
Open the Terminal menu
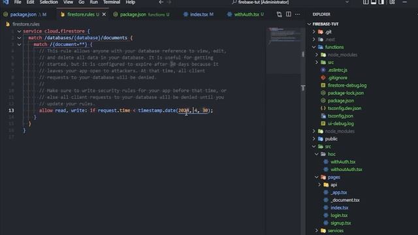point(112,2)
